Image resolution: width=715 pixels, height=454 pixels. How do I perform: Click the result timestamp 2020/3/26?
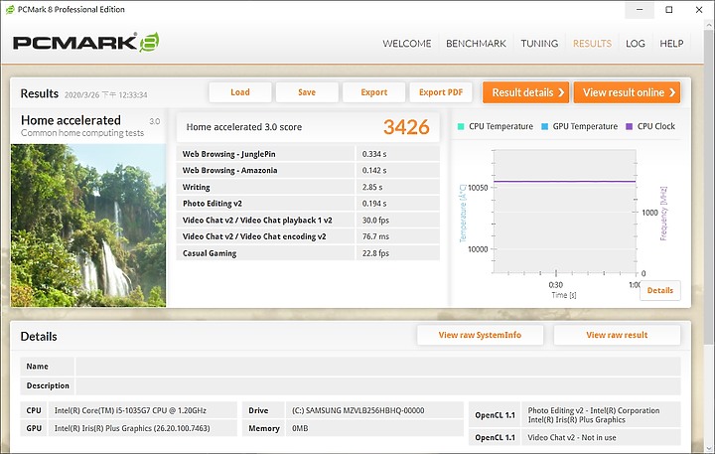[106, 95]
